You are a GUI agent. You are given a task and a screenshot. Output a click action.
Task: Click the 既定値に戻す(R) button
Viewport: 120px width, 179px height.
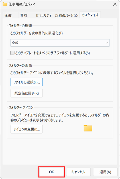coord(27,93)
